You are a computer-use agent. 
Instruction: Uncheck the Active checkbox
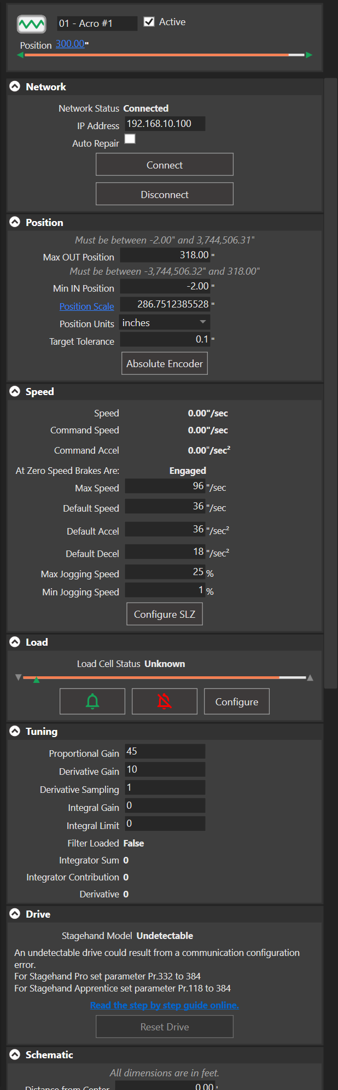149,22
